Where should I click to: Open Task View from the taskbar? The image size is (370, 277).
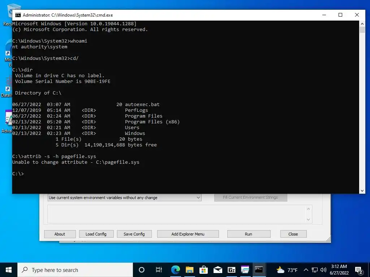[159, 270]
